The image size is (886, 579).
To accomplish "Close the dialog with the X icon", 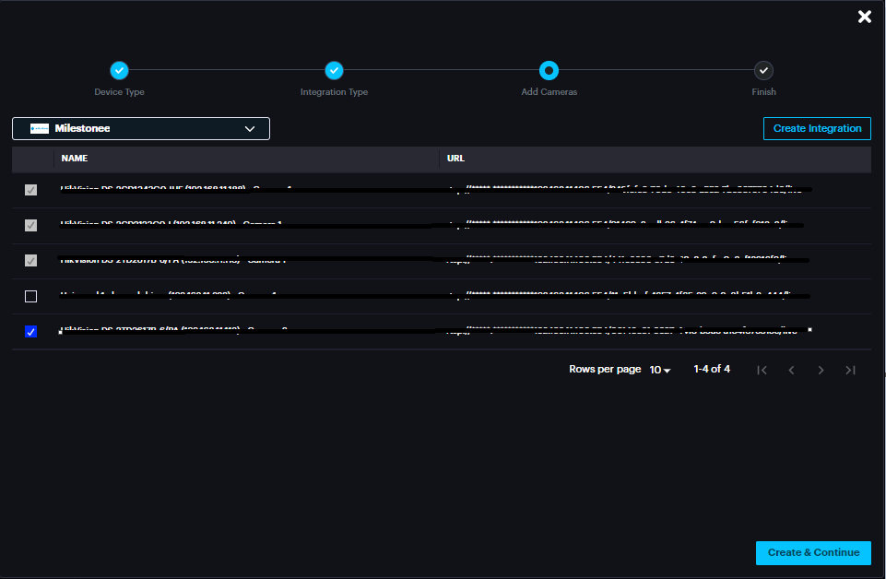I will pyautogui.click(x=865, y=17).
